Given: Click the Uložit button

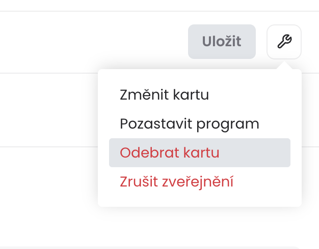Looking at the screenshot, I should click(x=222, y=42).
